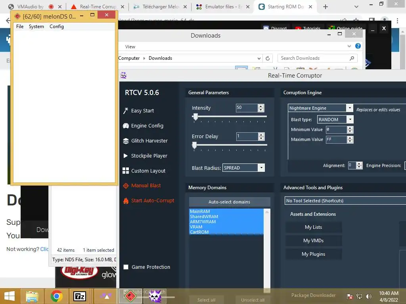Expand the Downloads address bar history dropdown
Screen dimensions: 406x304
coord(259,59)
